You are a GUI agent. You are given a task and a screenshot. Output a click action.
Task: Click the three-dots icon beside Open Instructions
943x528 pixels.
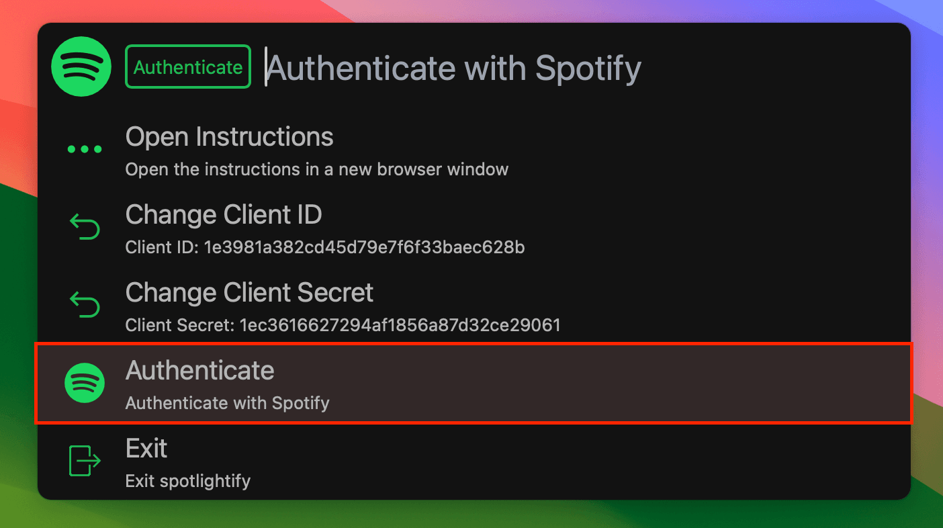85,149
